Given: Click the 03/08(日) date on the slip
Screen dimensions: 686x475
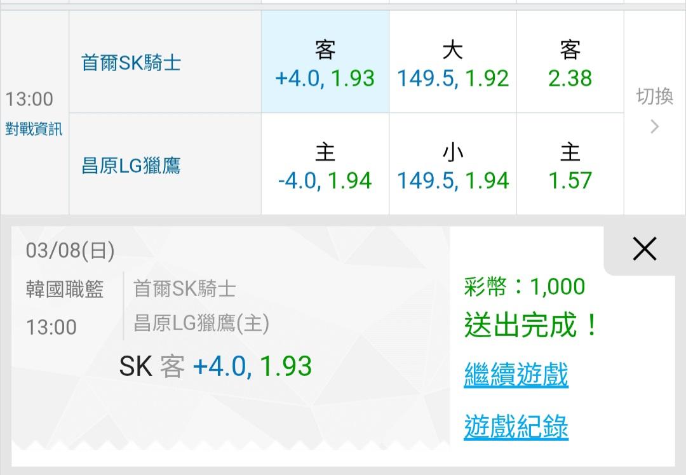Looking at the screenshot, I should pos(70,251).
